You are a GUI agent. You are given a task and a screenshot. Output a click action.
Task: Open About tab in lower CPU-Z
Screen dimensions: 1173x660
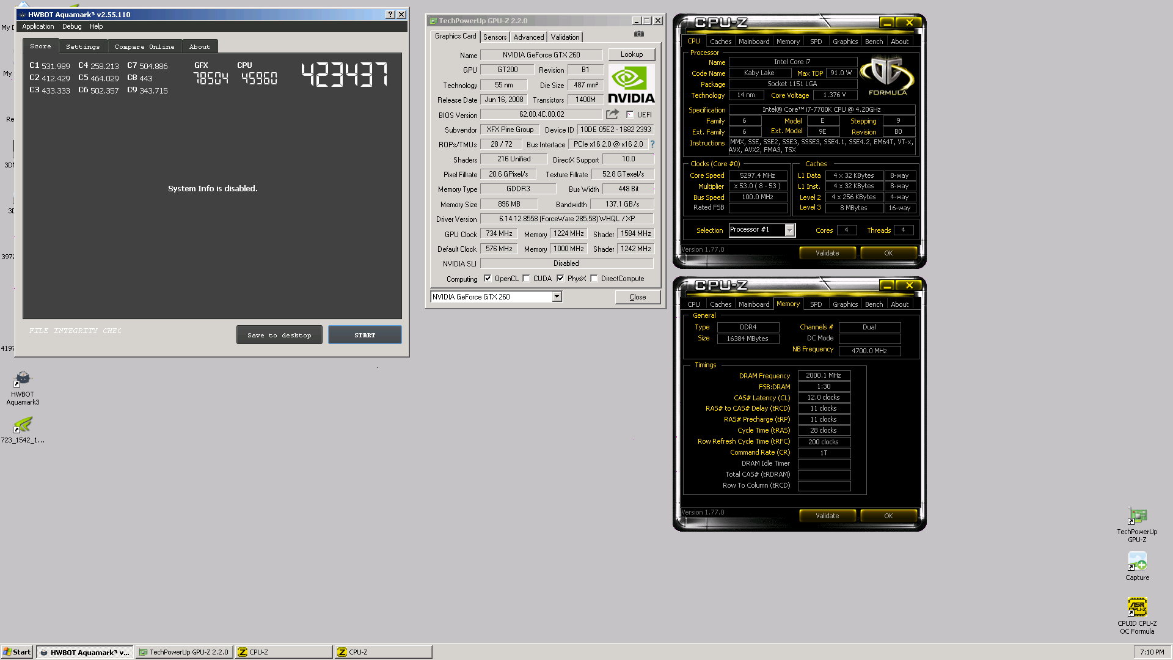tap(899, 304)
